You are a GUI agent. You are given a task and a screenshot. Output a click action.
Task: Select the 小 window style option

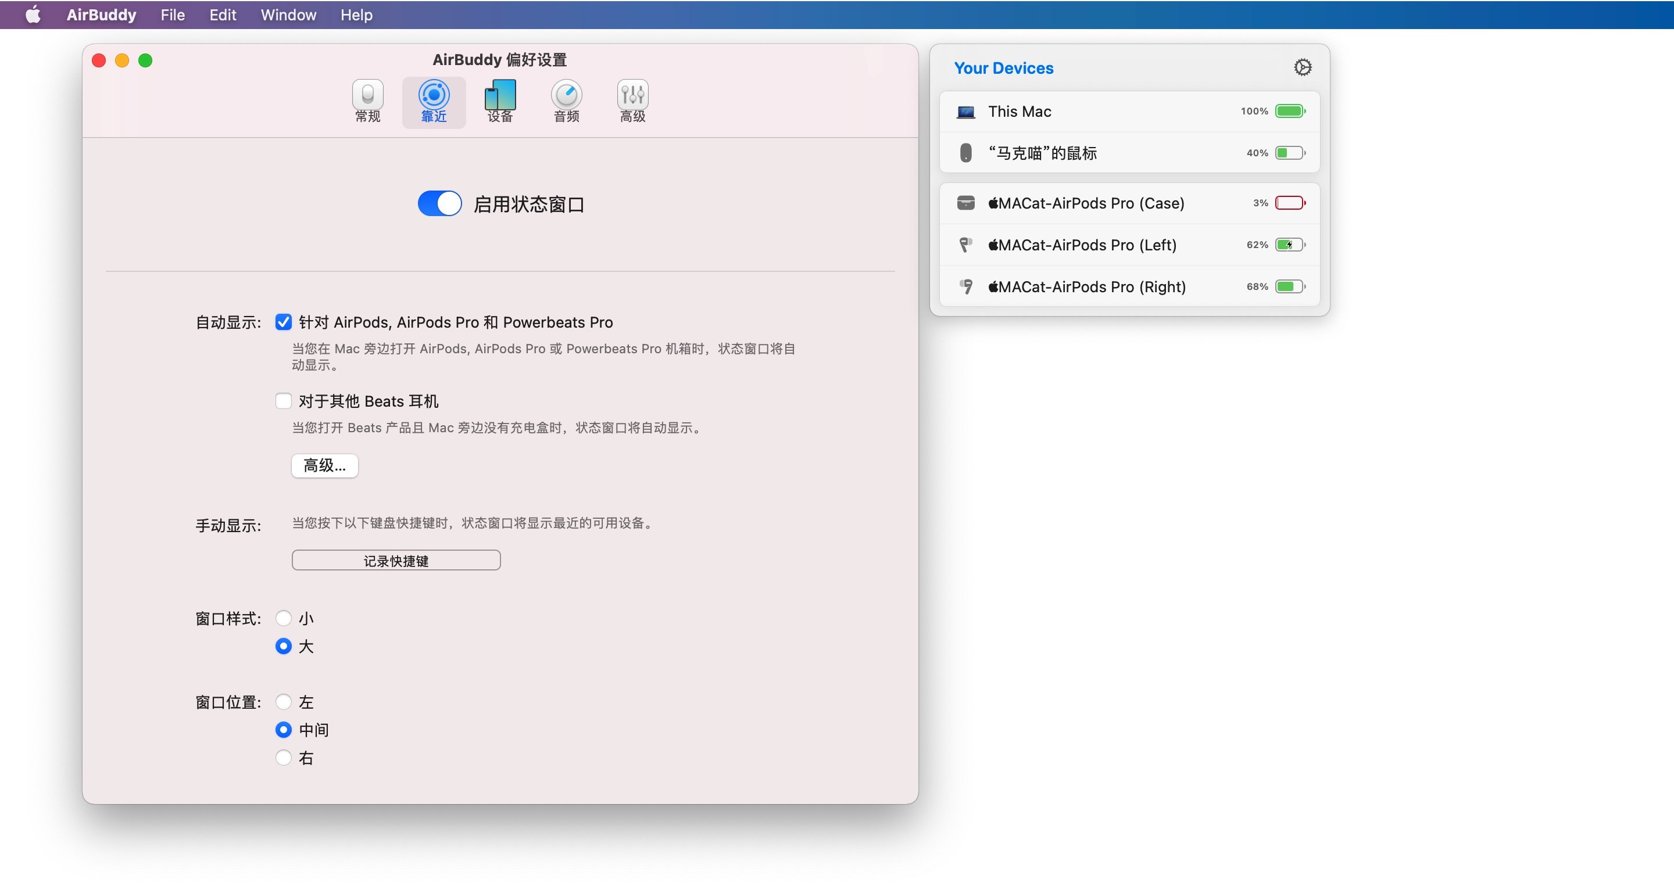coord(283,618)
